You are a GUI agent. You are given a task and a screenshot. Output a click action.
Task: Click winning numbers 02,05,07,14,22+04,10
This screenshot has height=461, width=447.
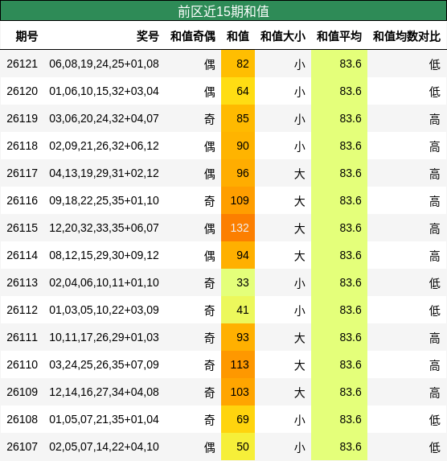point(104,447)
